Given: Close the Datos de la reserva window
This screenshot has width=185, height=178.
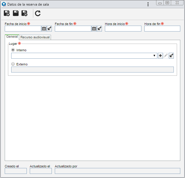Looking at the screenshot, I should (177, 3).
